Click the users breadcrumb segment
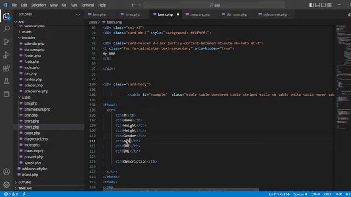Viewport: 351px width, 197px height. (x=93, y=22)
